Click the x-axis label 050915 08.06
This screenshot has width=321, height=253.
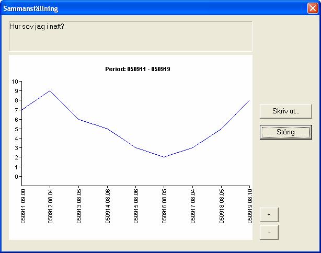click(136, 206)
